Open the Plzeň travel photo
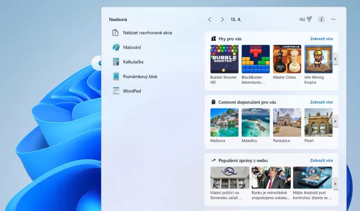The height and width of the screenshot is (211, 360). pyautogui.click(x=318, y=122)
